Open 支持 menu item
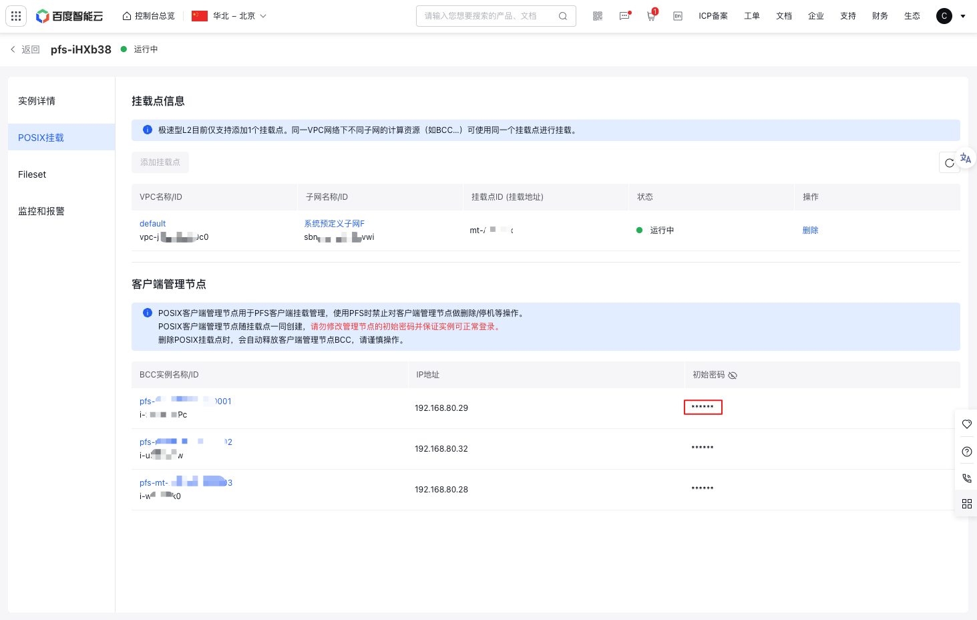 [848, 16]
